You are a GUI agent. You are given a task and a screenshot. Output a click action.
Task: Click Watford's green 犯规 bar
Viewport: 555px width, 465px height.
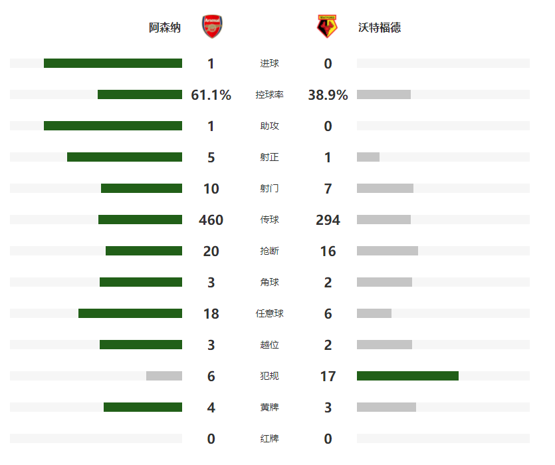click(407, 376)
